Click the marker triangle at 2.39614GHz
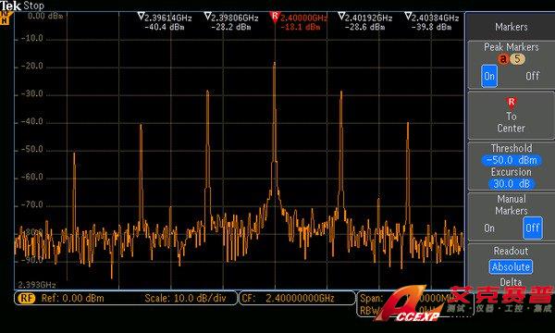 coord(141,17)
